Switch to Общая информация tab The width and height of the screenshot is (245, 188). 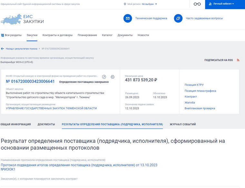coord(15,124)
